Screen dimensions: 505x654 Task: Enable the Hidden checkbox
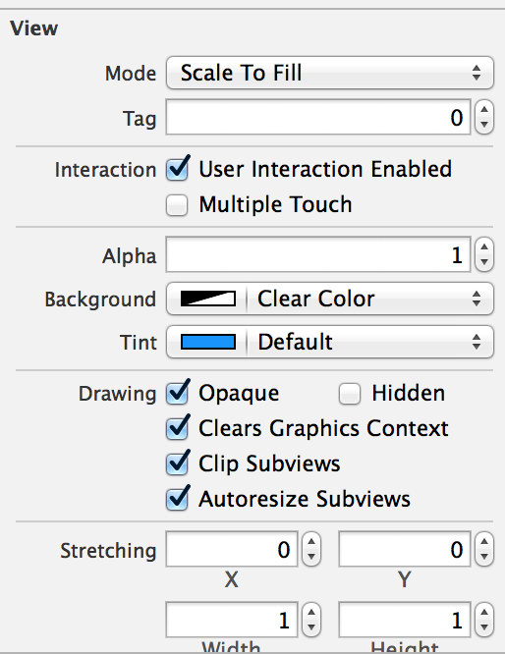pos(350,394)
